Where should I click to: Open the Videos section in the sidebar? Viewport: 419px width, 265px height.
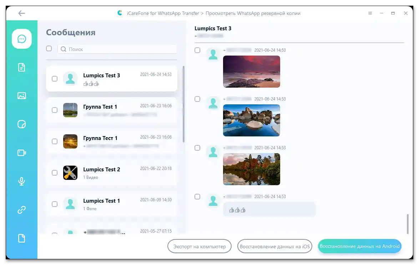click(x=22, y=153)
